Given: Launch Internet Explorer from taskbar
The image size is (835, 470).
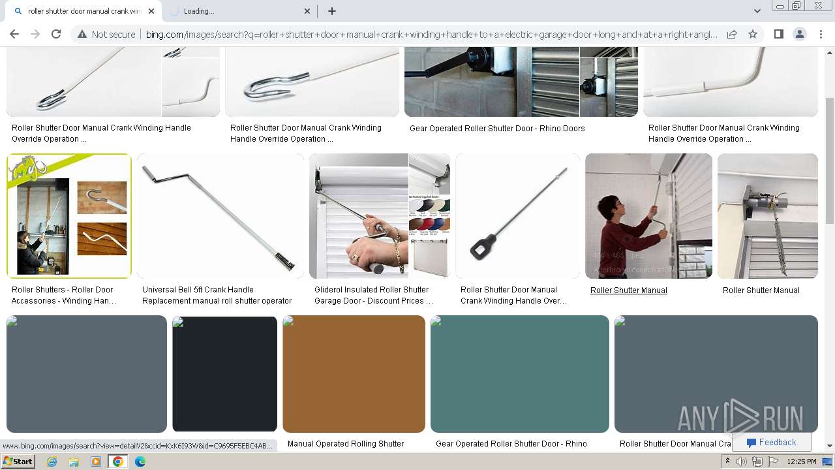Looking at the screenshot, I should click(52, 462).
